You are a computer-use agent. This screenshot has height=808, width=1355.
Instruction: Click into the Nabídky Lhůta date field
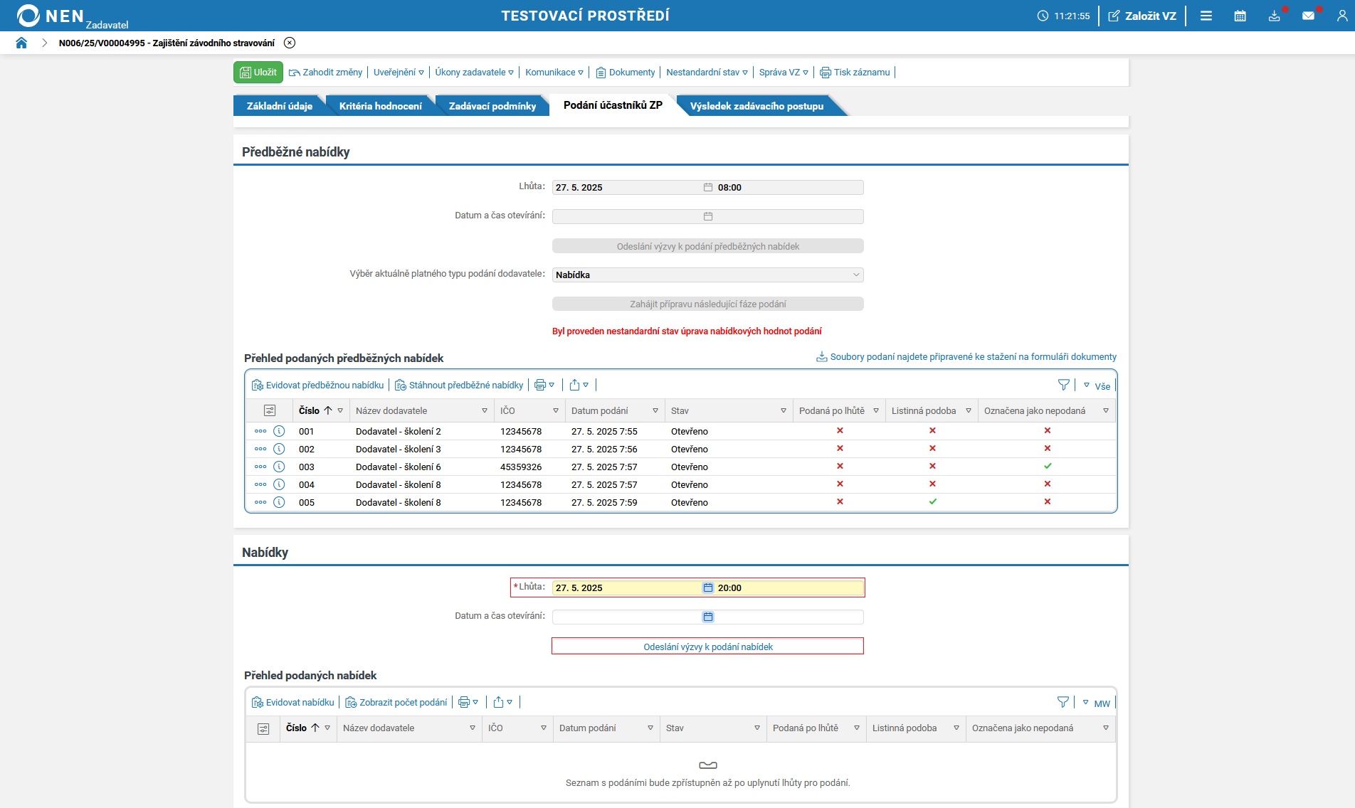click(627, 588)
